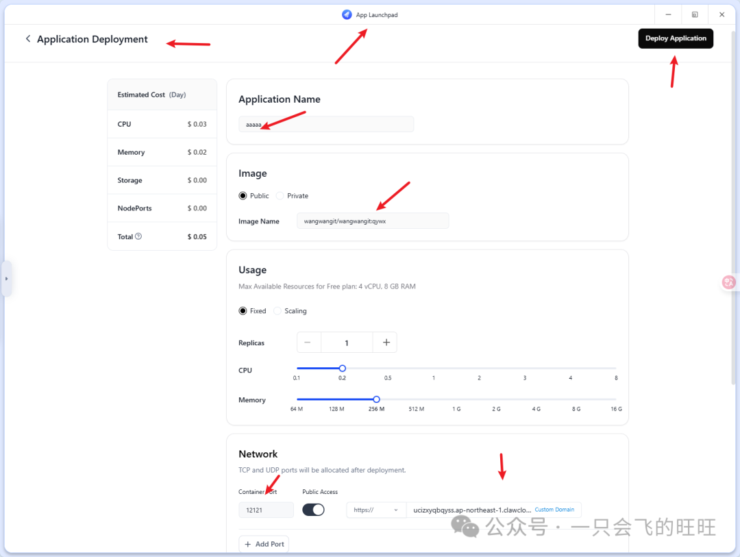
Task: Open the Custom Domain link
Action: [554, 510]
